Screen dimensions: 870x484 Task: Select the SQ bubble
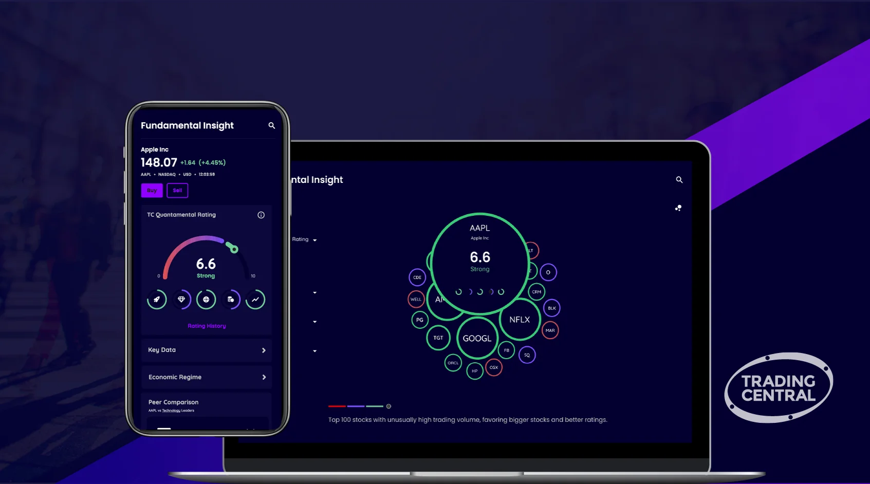[x=527, y=355]
